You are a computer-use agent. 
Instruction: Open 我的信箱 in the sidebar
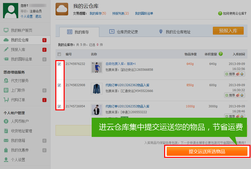coord(18,141)
